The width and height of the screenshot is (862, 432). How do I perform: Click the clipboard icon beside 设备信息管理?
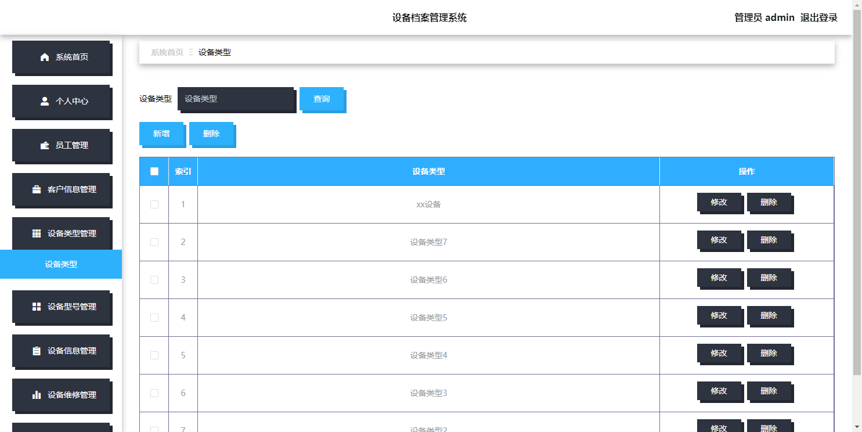click(x=37, y=351)
